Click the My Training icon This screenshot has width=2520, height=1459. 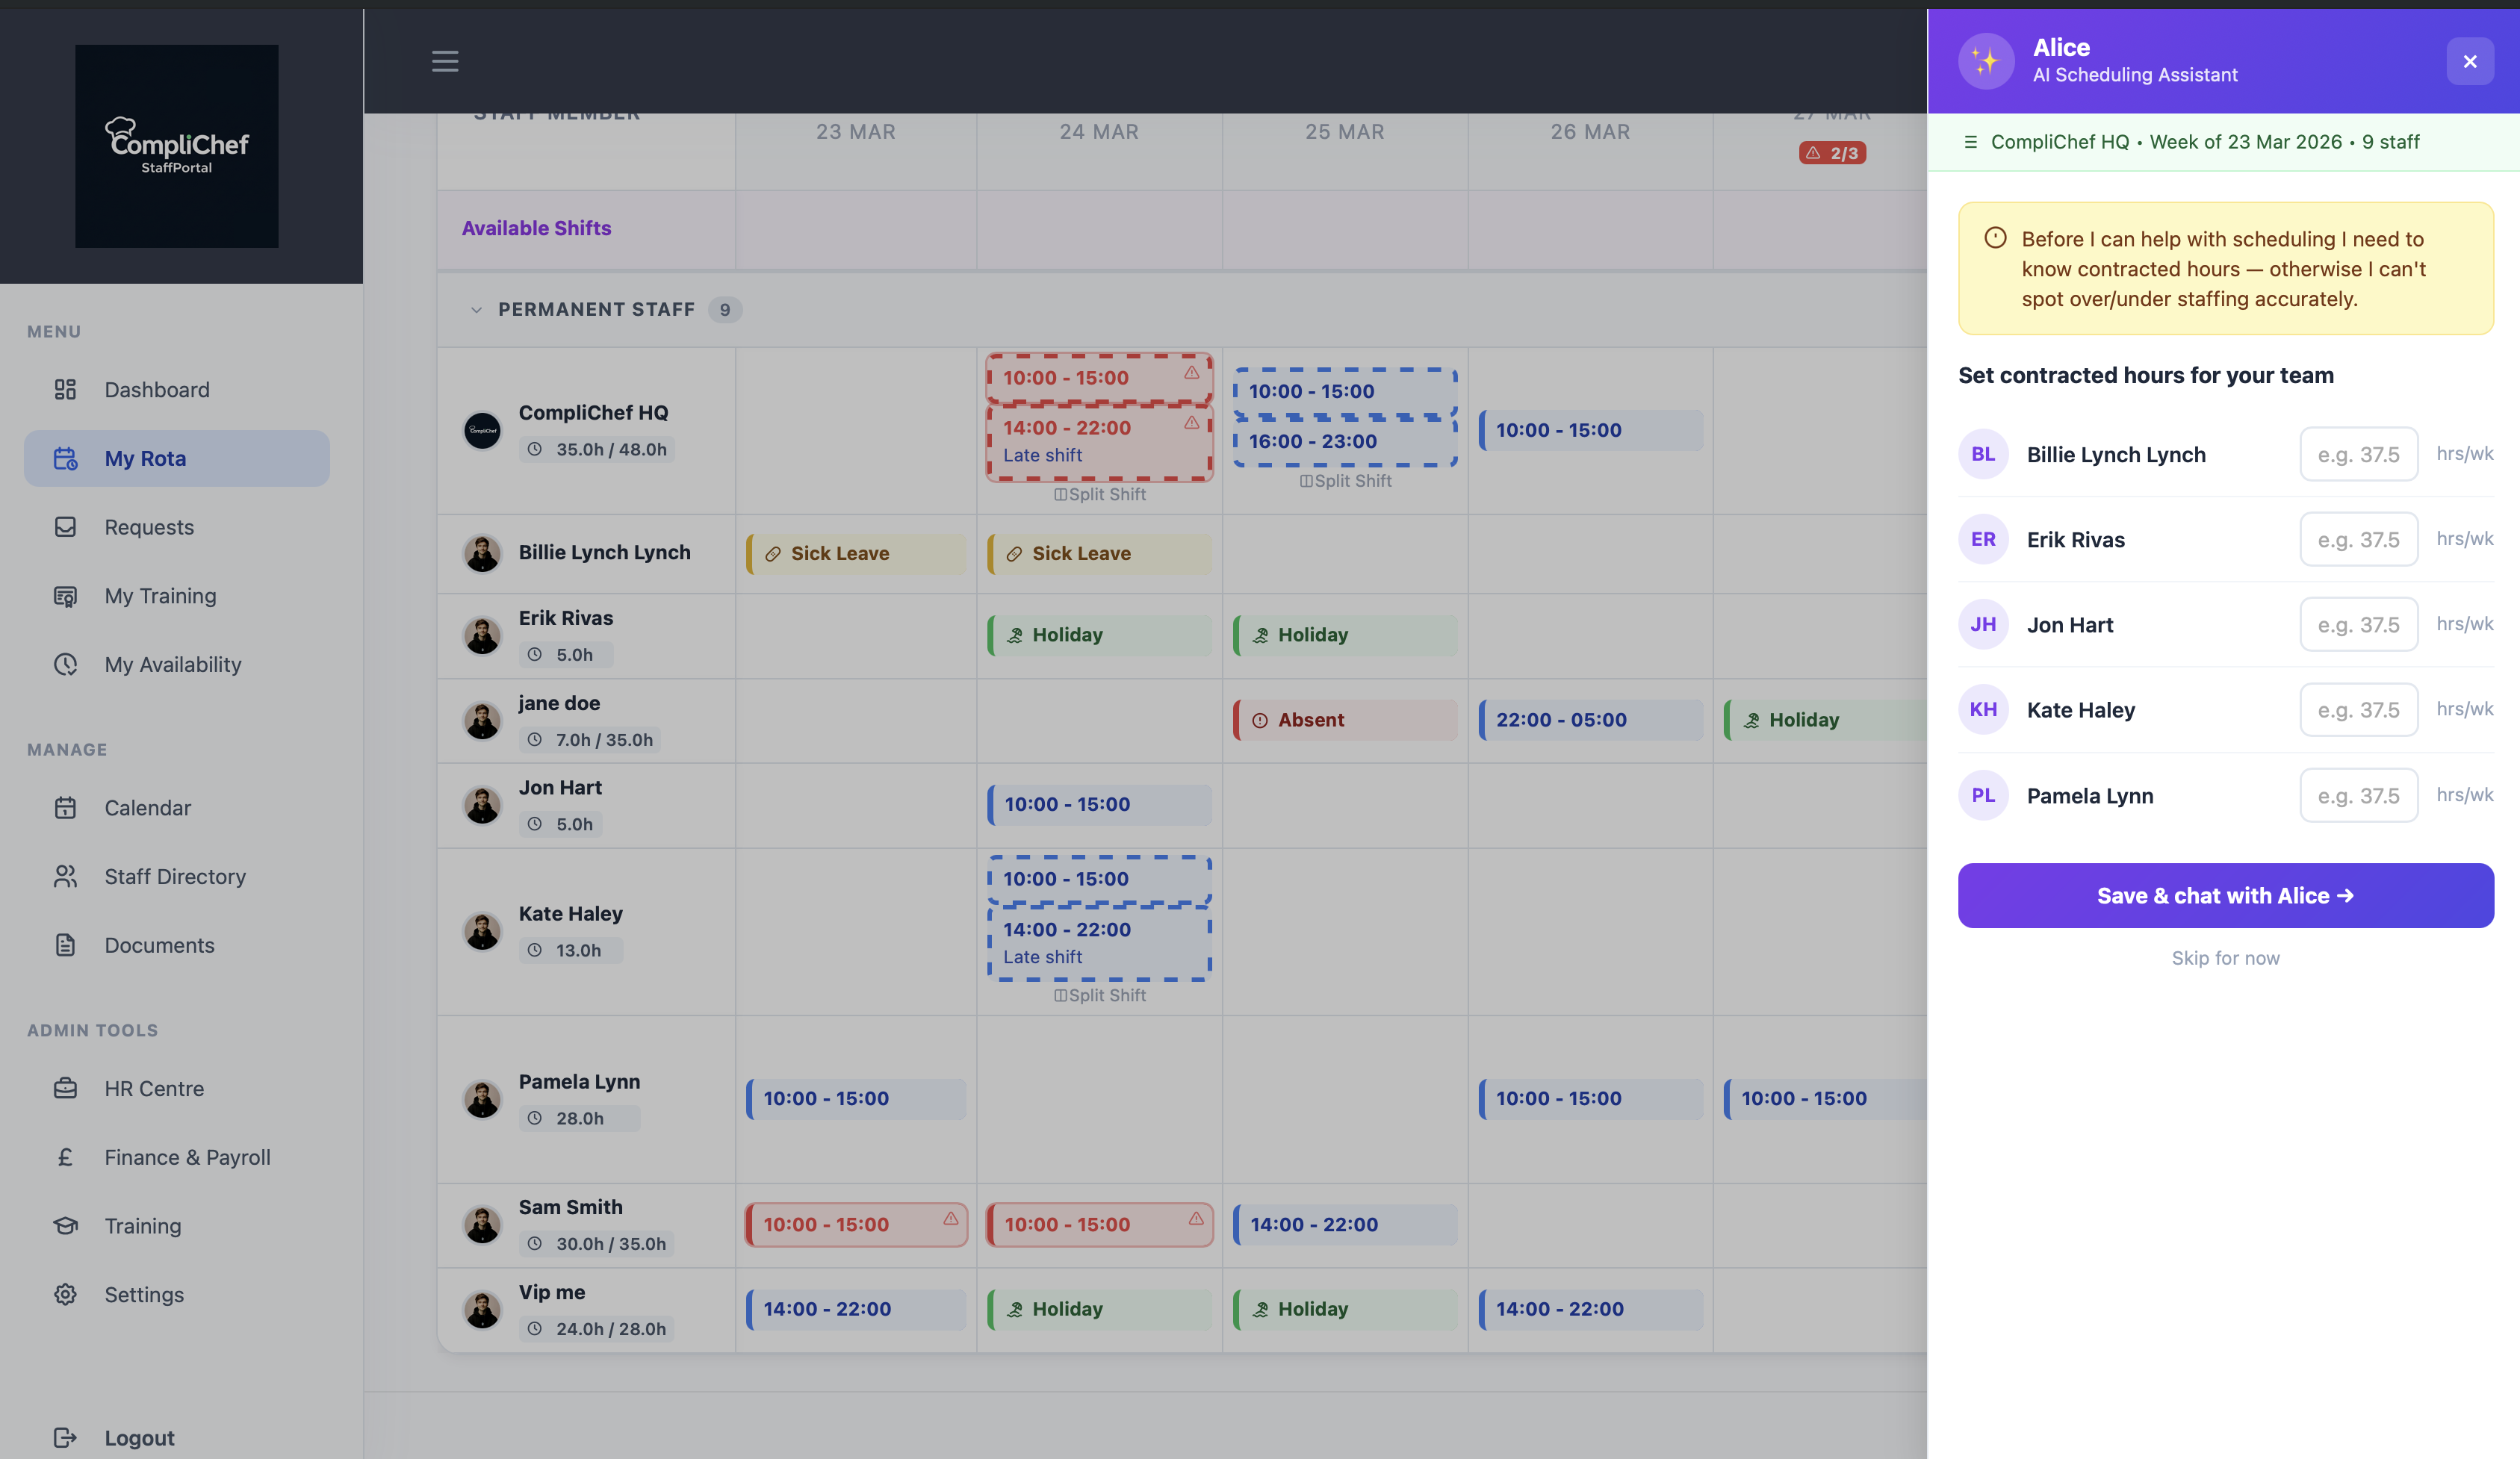(65, 595)
